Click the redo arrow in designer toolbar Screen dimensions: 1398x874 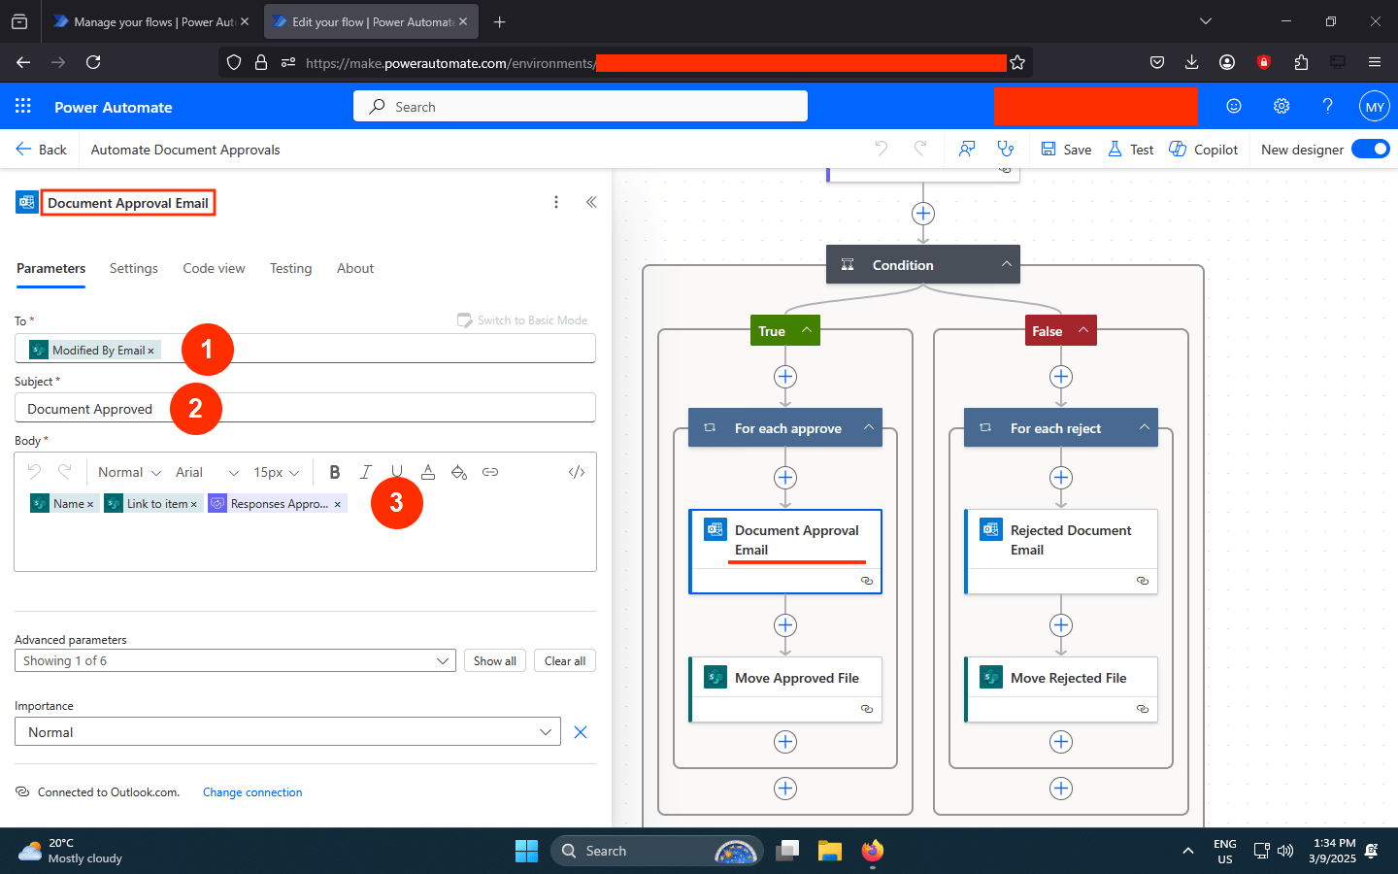click(920, 149)
